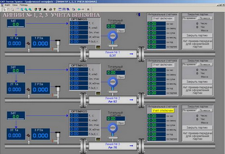
Task: Select 'По массе' in line 1 batch panel
Action: [x=205, y=18]
